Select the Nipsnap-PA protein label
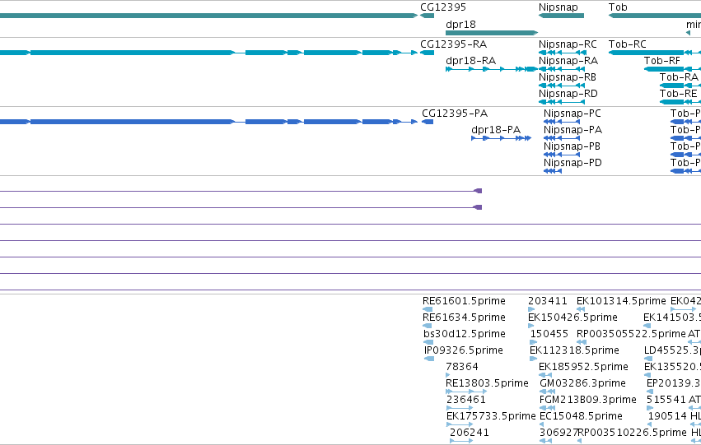The height and width of the screenshot is (445, 701). coord(572,130)
